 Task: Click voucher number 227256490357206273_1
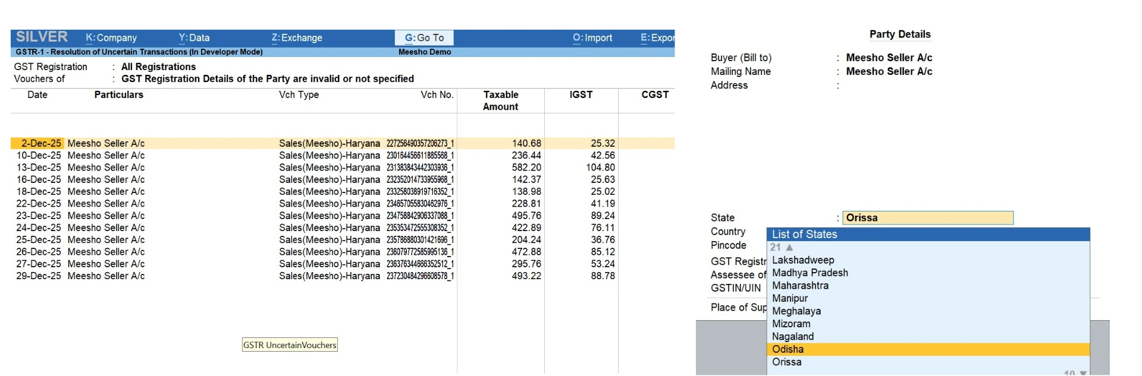point(420,143)
